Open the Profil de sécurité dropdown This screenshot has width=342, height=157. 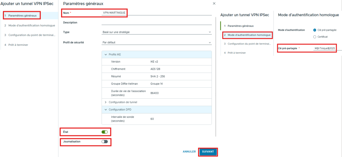157,43
